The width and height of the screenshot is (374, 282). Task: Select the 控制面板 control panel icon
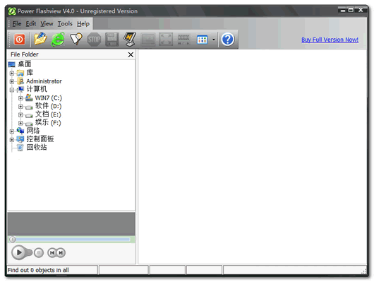20,139
